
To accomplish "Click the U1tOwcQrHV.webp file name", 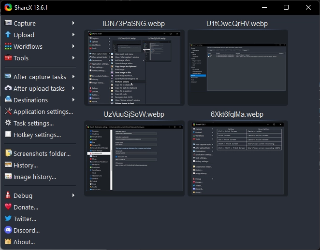I will tap(237, 24).
